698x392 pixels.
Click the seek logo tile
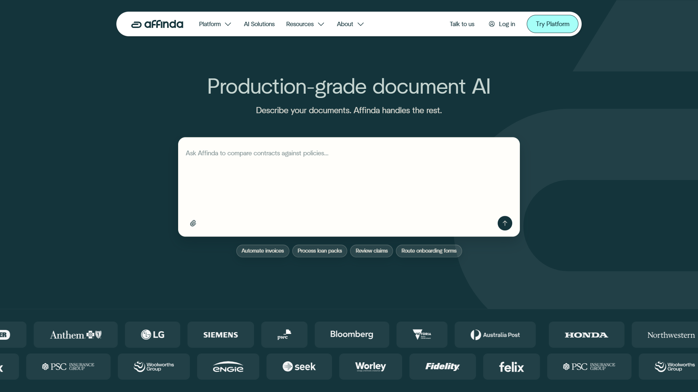(x=299, y=367)
